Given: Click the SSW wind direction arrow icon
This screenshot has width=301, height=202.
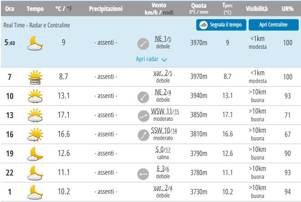Looking at the screenshot, I should click(x=143, y=135).
